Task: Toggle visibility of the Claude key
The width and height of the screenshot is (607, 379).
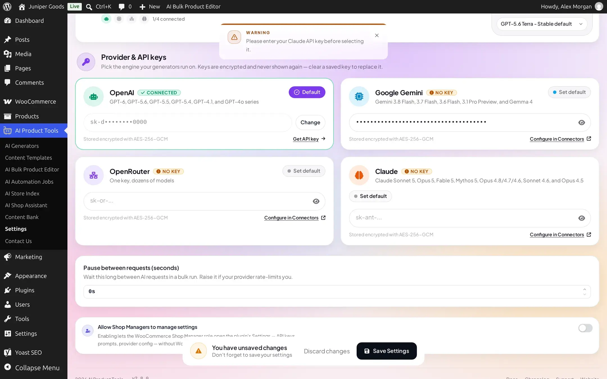Action: coord(582,218)
